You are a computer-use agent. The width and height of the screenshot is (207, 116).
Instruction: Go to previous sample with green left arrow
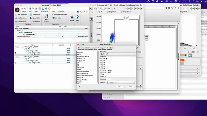[x=139, y=9]
